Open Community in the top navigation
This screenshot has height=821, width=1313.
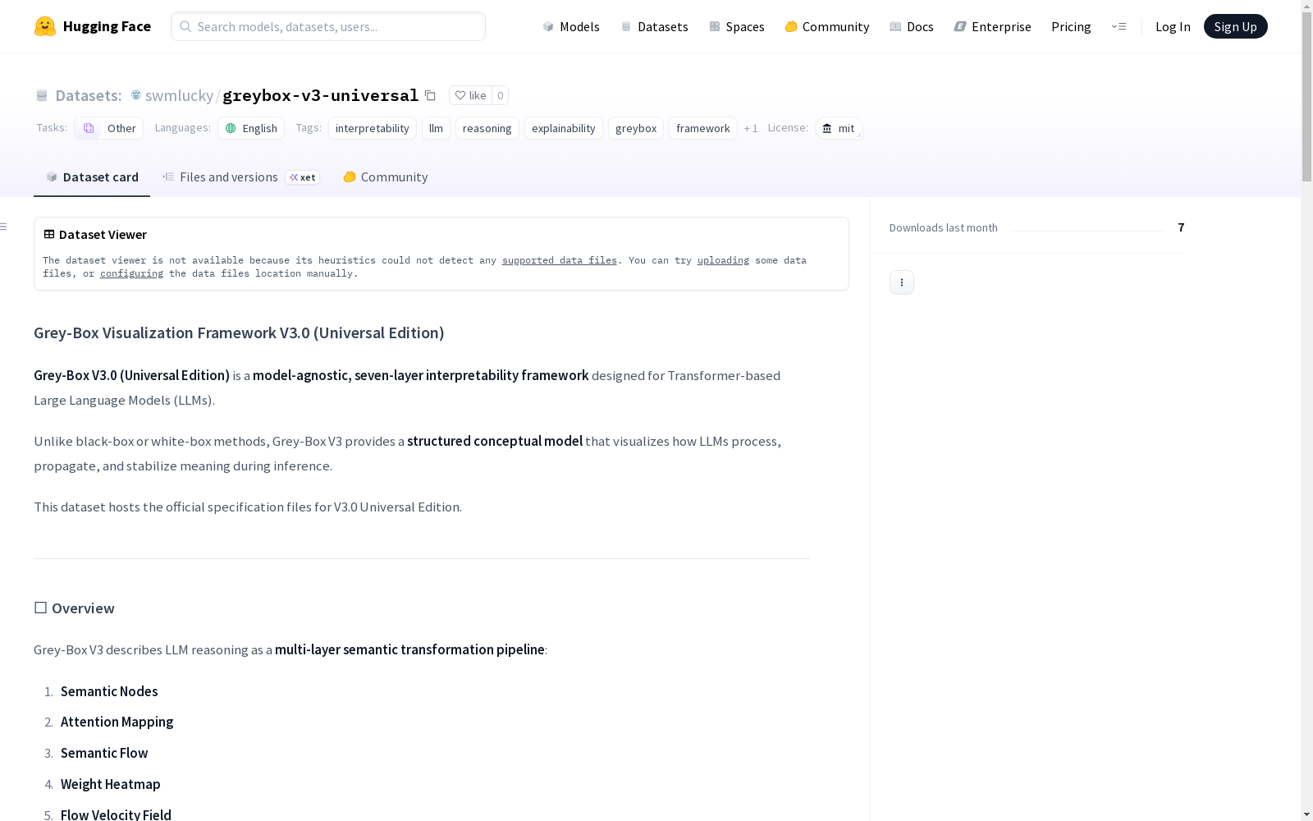coord(827,26)
